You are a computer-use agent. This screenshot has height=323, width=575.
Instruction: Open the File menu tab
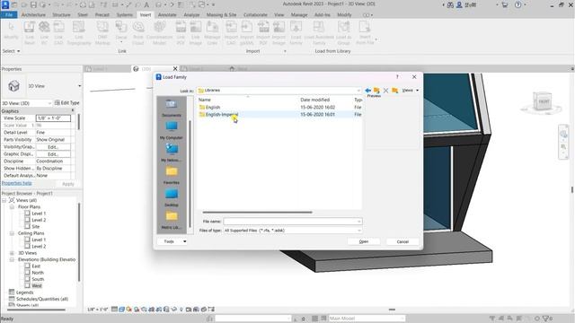pyautogui.click(x=9, y=14)
